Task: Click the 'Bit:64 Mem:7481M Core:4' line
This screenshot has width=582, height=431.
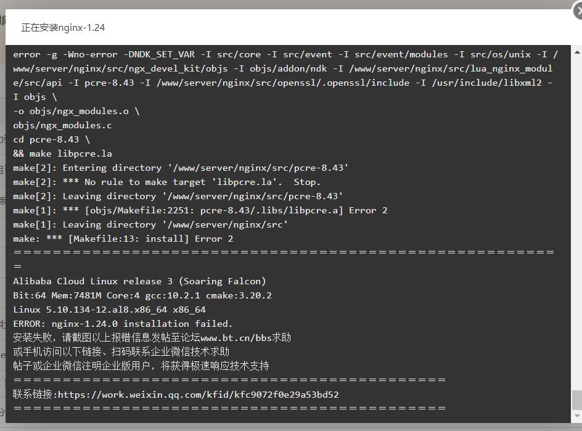Action: (142, 295)
